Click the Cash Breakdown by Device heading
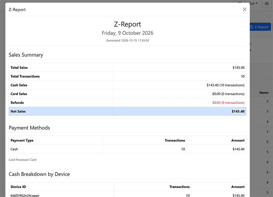The width and height of the screenshot is (273, 197). coord(39,174)
